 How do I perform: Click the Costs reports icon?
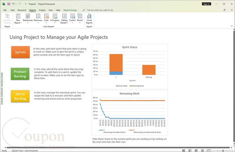(x=46, y=16)
